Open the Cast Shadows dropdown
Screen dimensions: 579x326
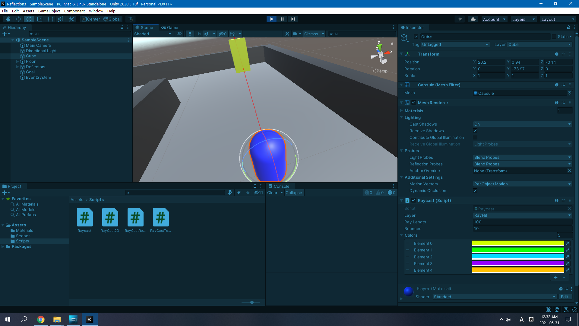[522, 124]
